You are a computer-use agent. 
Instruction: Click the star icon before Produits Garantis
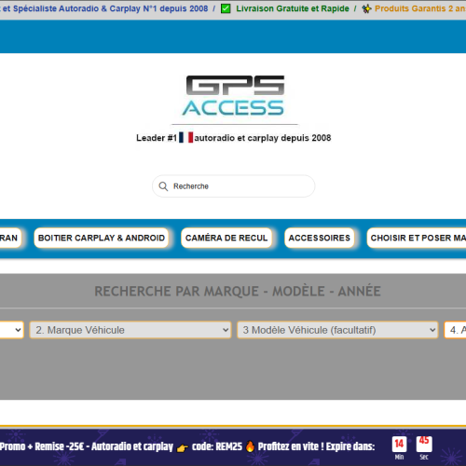pos(366,8)
